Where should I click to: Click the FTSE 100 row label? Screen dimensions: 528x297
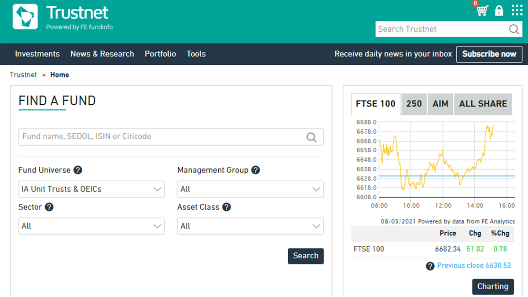pyautogui.click(x=369, y=249)
